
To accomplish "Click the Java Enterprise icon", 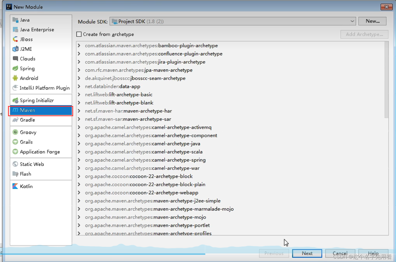I will [16, 30].
